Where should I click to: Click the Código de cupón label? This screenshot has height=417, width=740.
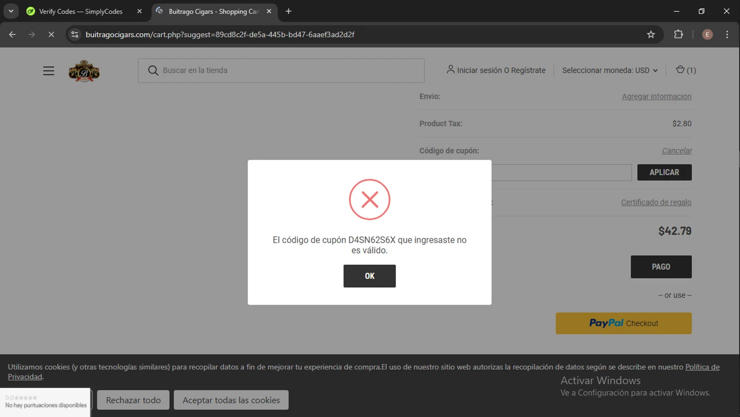(x=449, y=151)
